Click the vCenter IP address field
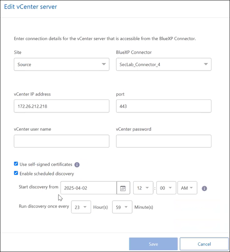Image resolution: width=230 pixels, height=252 pixels. click(61, 106)
